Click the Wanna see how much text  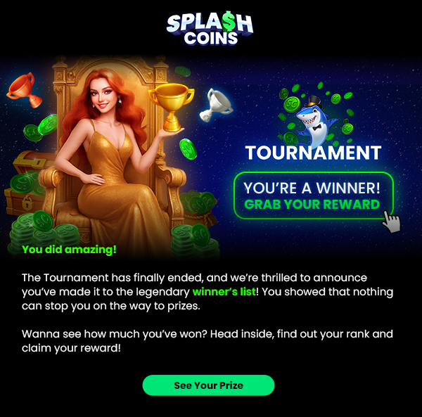tap(207, 341)
